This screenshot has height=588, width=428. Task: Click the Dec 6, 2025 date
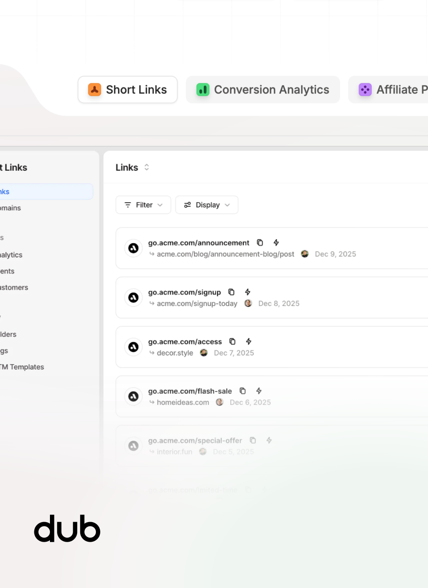pos(250,402)
